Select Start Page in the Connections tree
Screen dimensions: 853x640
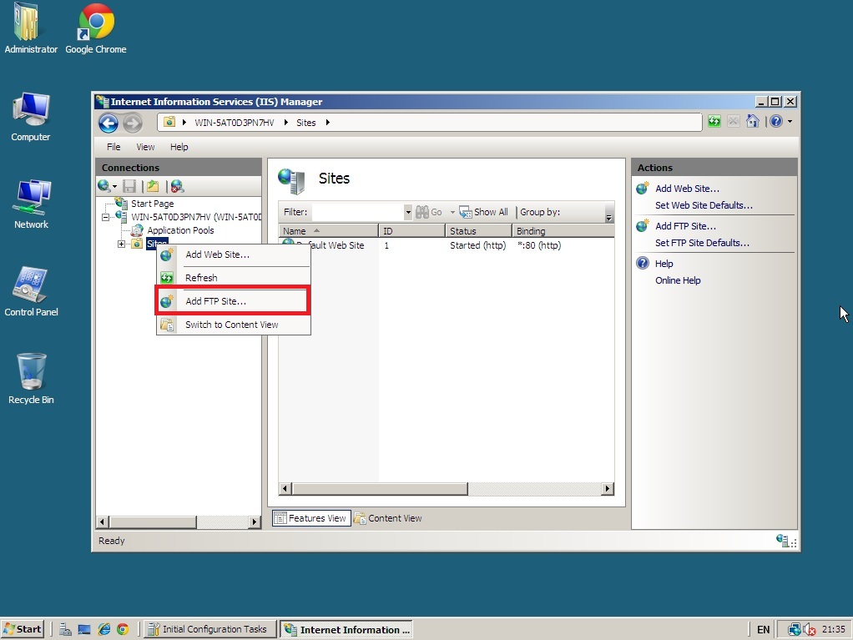tap(152, 204)
